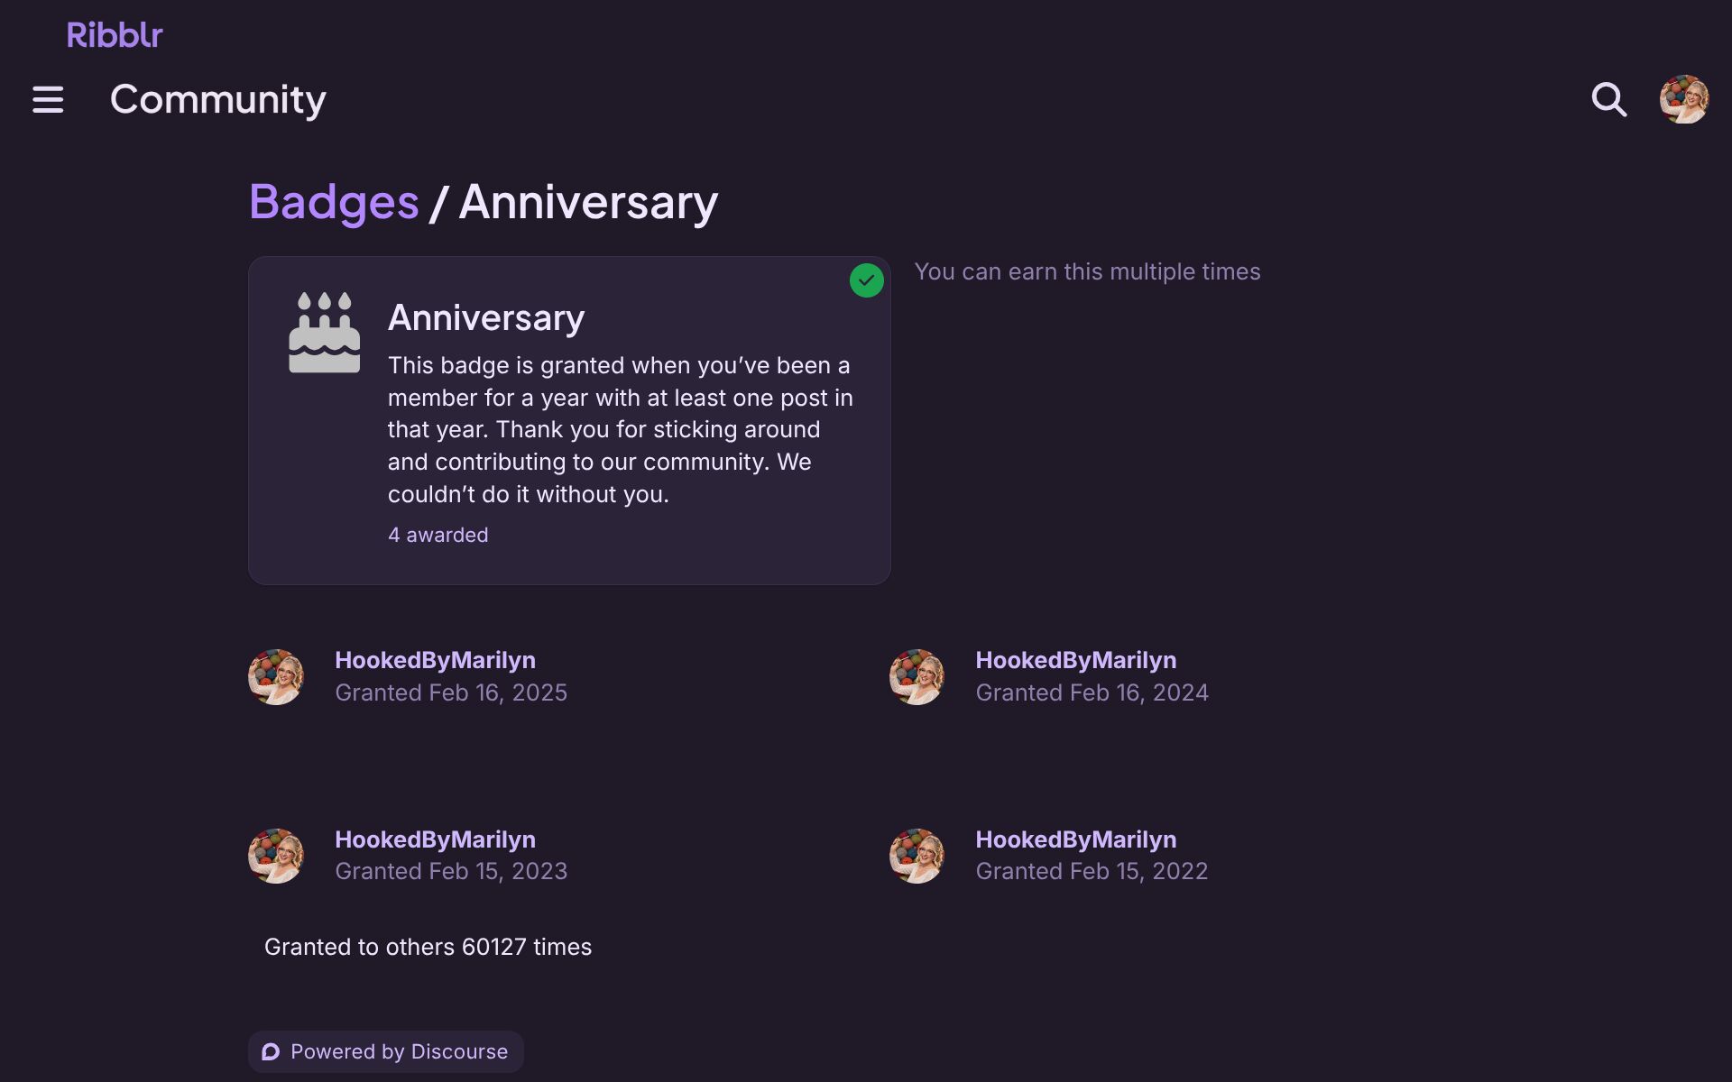Open the Community title link
Viewport: 1732px width, 1082px height.
[x=217, y=99]
